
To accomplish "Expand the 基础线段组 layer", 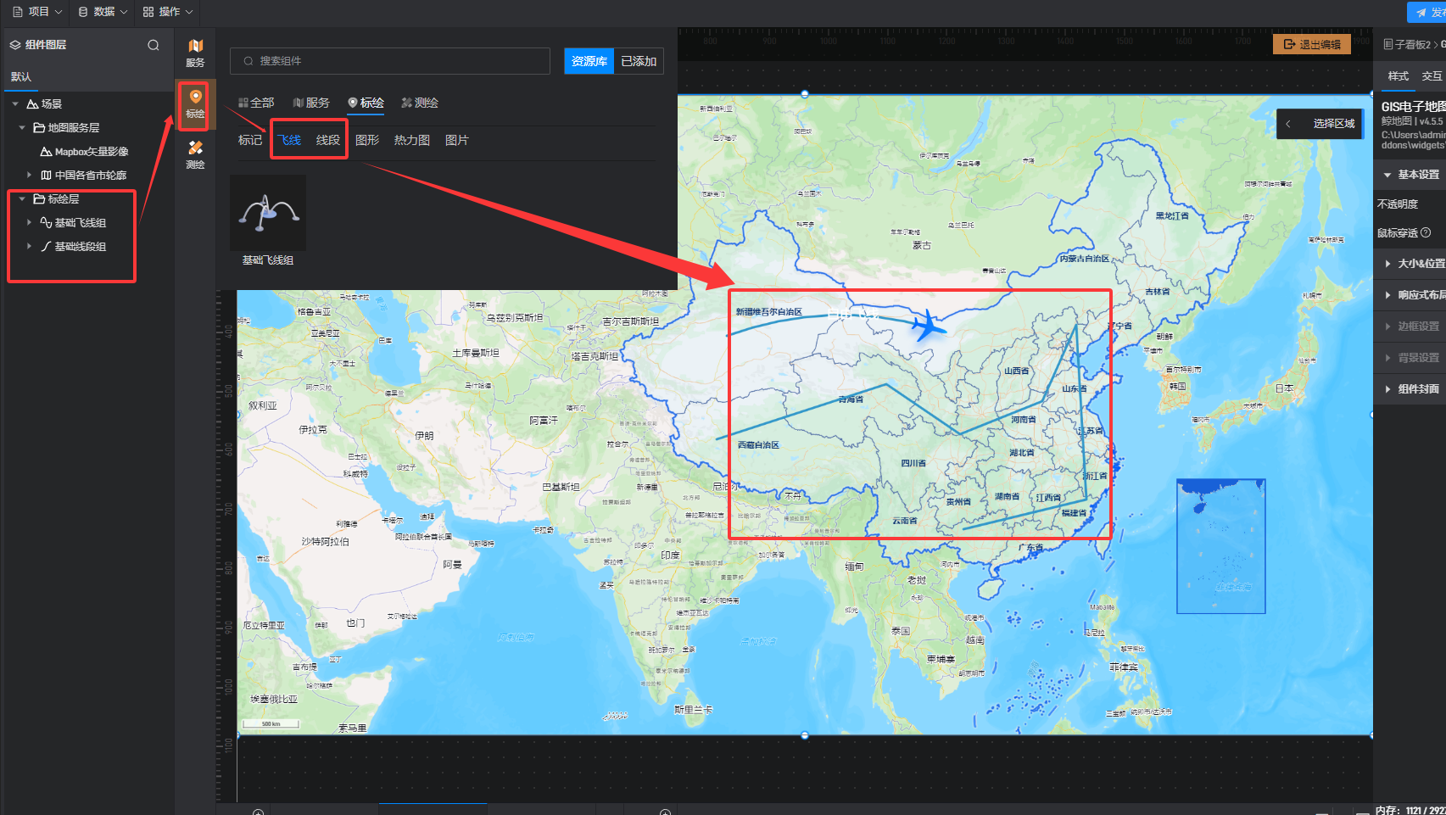I will point(29,247).
